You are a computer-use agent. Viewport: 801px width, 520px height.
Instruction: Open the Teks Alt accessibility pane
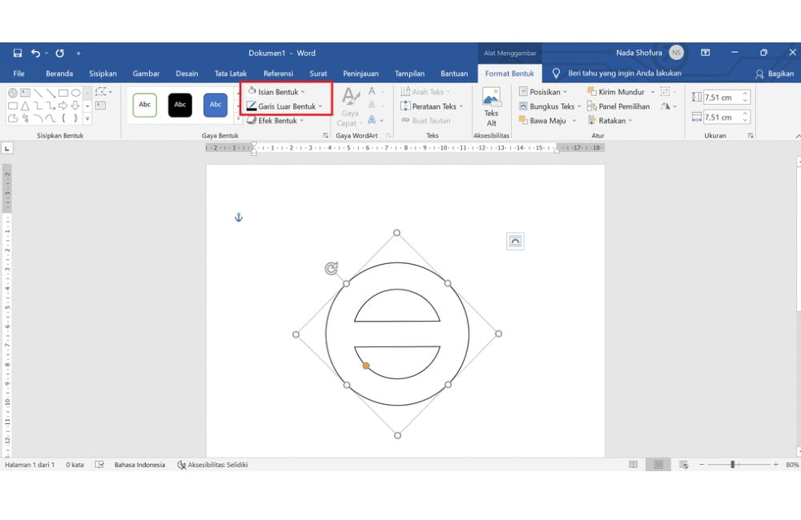coord(491,104)
